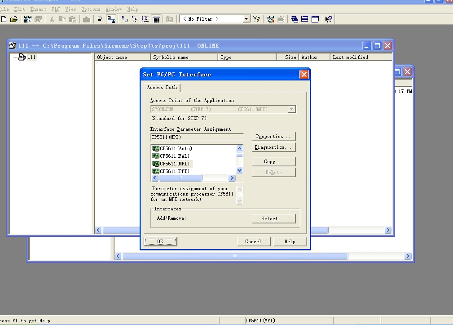Click the Object name column header
Screen dimensions: 453x325
(x=123, y=57)
